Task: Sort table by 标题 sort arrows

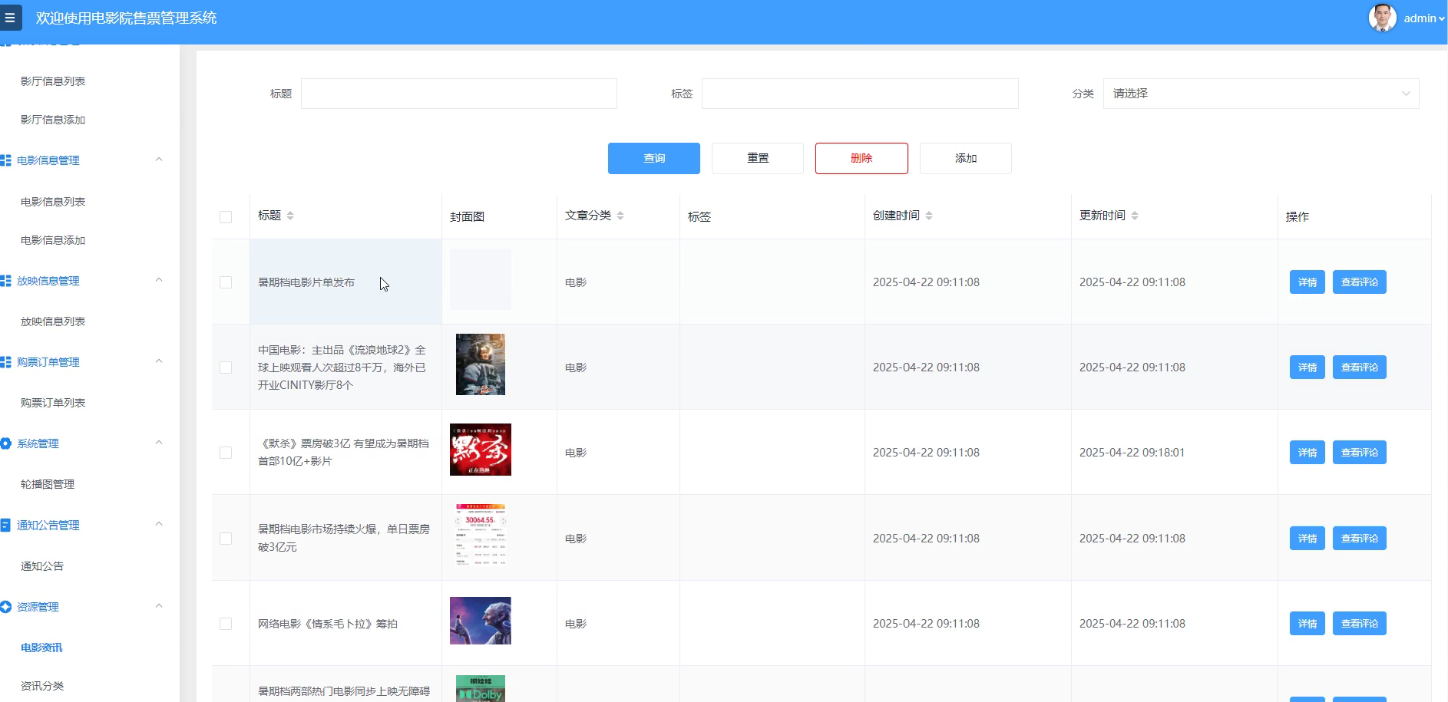Action: click(290, 216)
